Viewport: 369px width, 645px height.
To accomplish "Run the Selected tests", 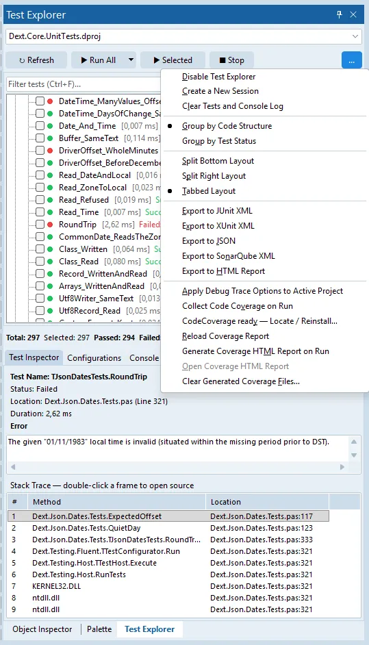I will 173,60.
